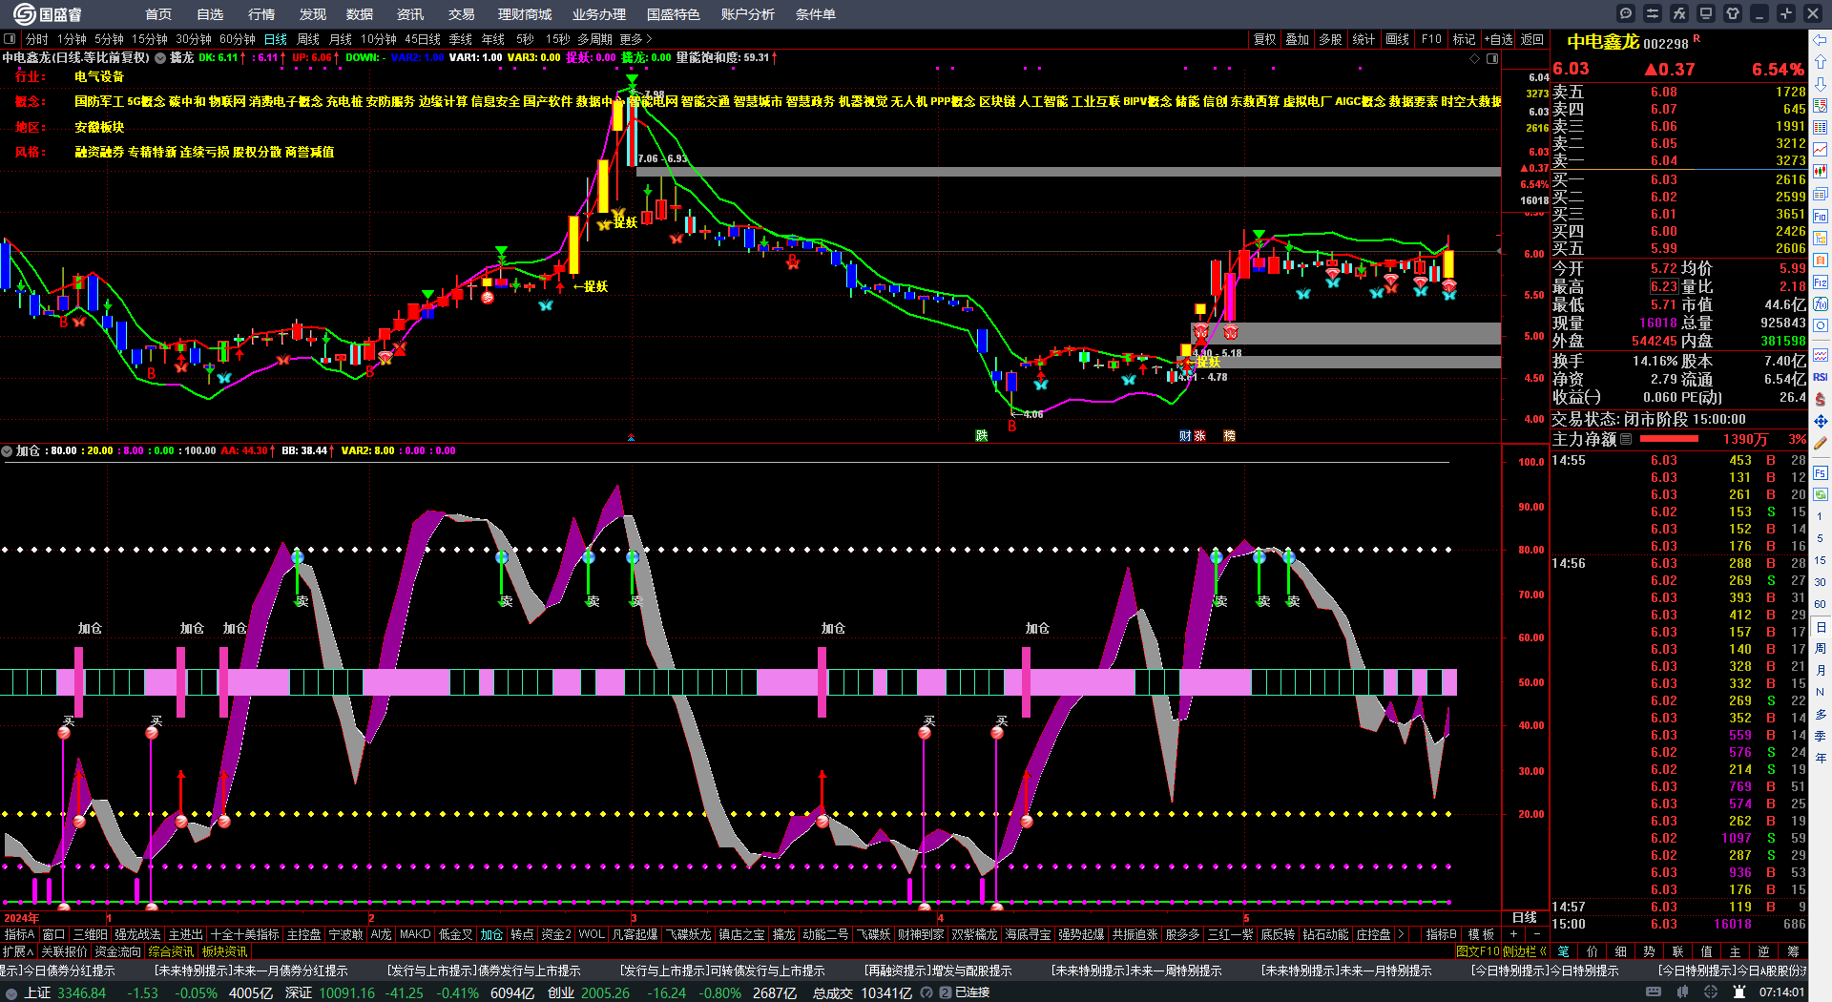Open the formula fx icon in title bar
This screenshot has width=1832, height=1002.
[x=1679, y=13]
